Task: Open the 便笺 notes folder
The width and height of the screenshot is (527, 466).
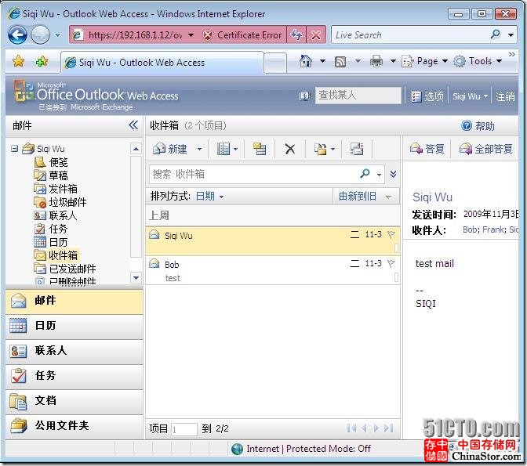Action: [51, 162]
